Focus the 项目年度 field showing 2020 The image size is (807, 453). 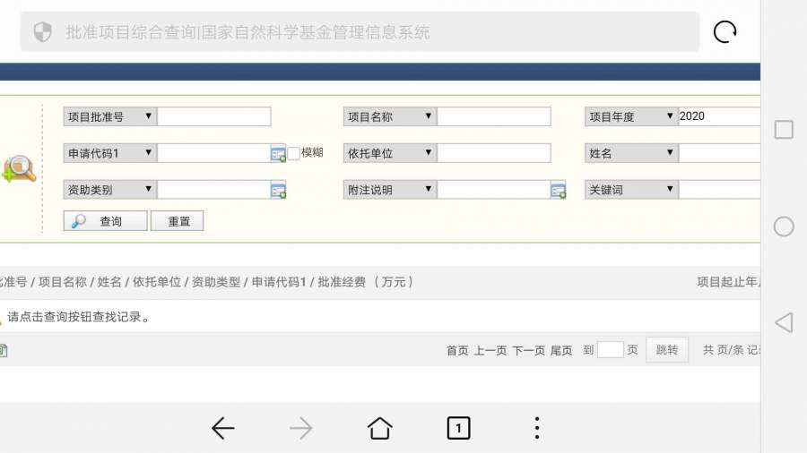pos(719,116)
